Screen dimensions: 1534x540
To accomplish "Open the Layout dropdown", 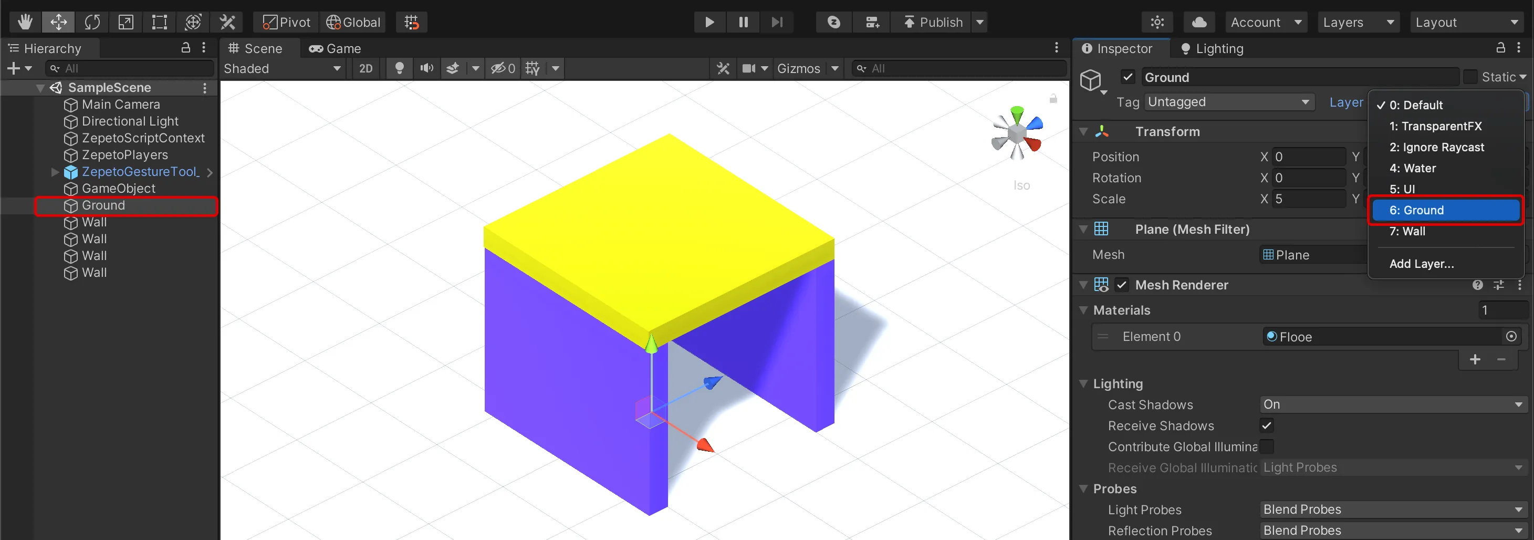I will click(x=1466, y=22).
